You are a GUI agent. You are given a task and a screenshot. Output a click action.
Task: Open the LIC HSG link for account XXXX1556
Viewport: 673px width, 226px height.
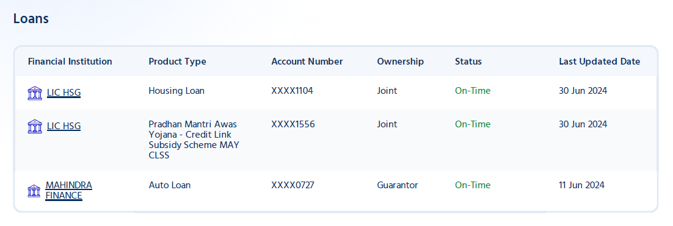pyautogui.click(x=64, y=126)
